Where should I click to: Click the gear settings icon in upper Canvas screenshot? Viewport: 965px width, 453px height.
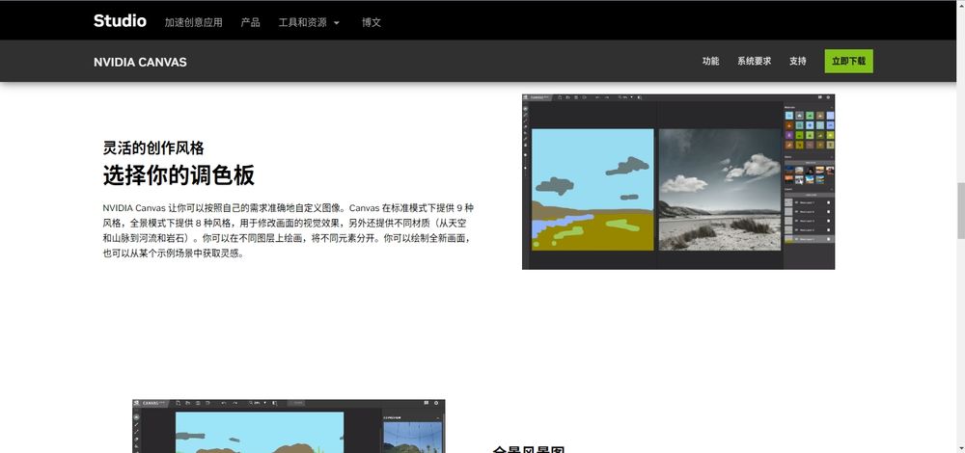click(828, 97)
